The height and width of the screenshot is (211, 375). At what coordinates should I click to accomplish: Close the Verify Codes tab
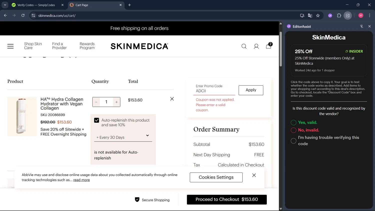[62, 5]
